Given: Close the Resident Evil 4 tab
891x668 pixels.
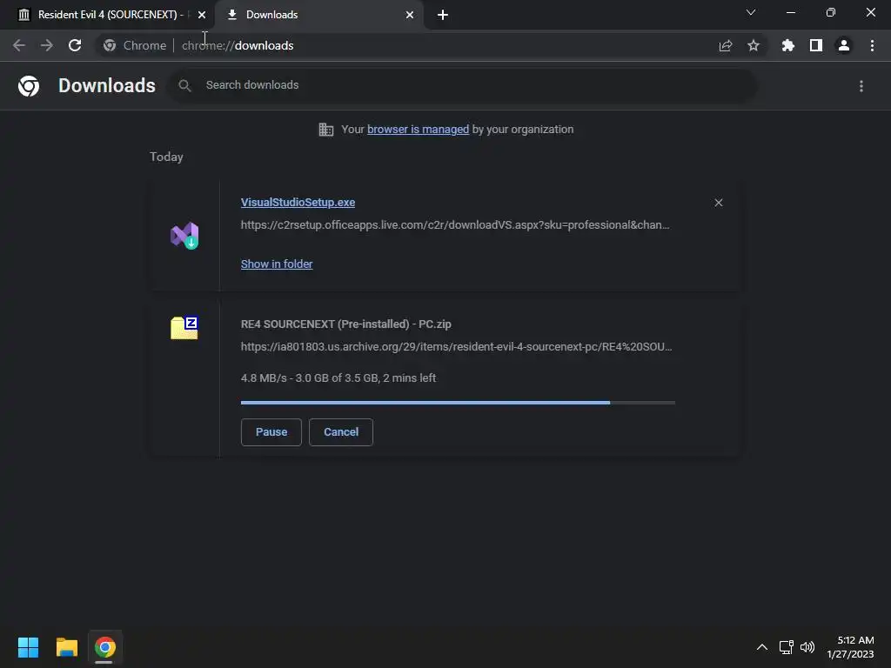Looking at the screenshot, I should tap(202, 15).
